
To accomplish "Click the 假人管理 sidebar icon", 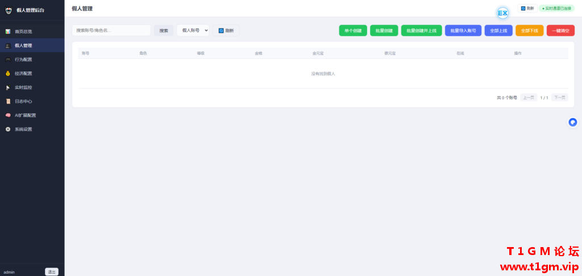I will click(x=8, y=45).
